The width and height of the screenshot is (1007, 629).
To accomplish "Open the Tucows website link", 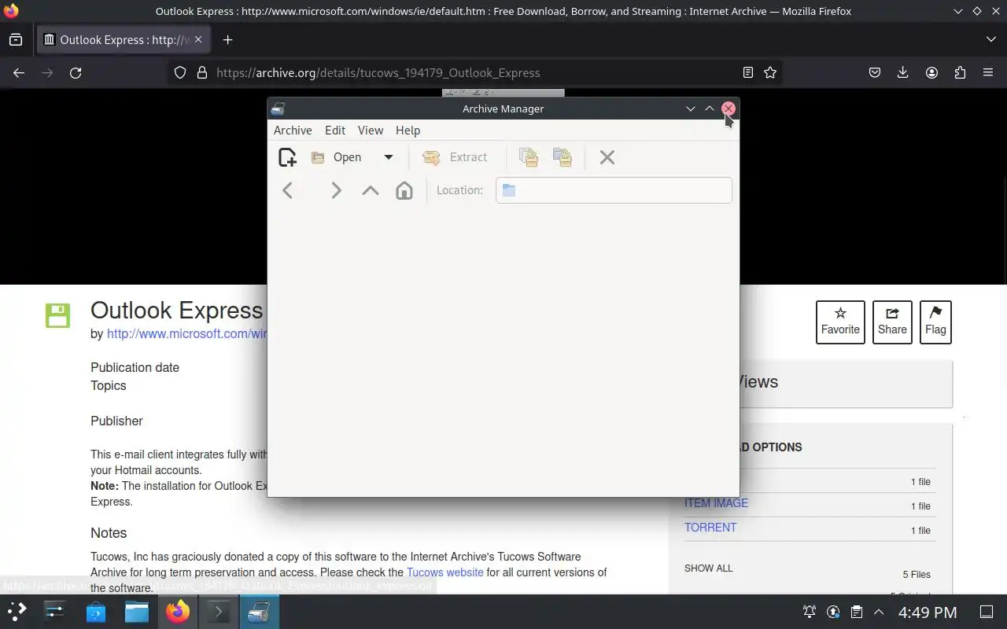I will [444, 572].
